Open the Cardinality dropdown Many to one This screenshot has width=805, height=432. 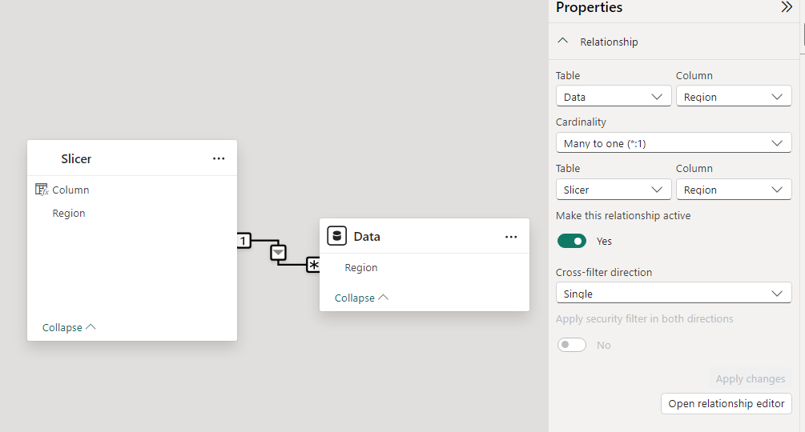click(x=674, y=143)
